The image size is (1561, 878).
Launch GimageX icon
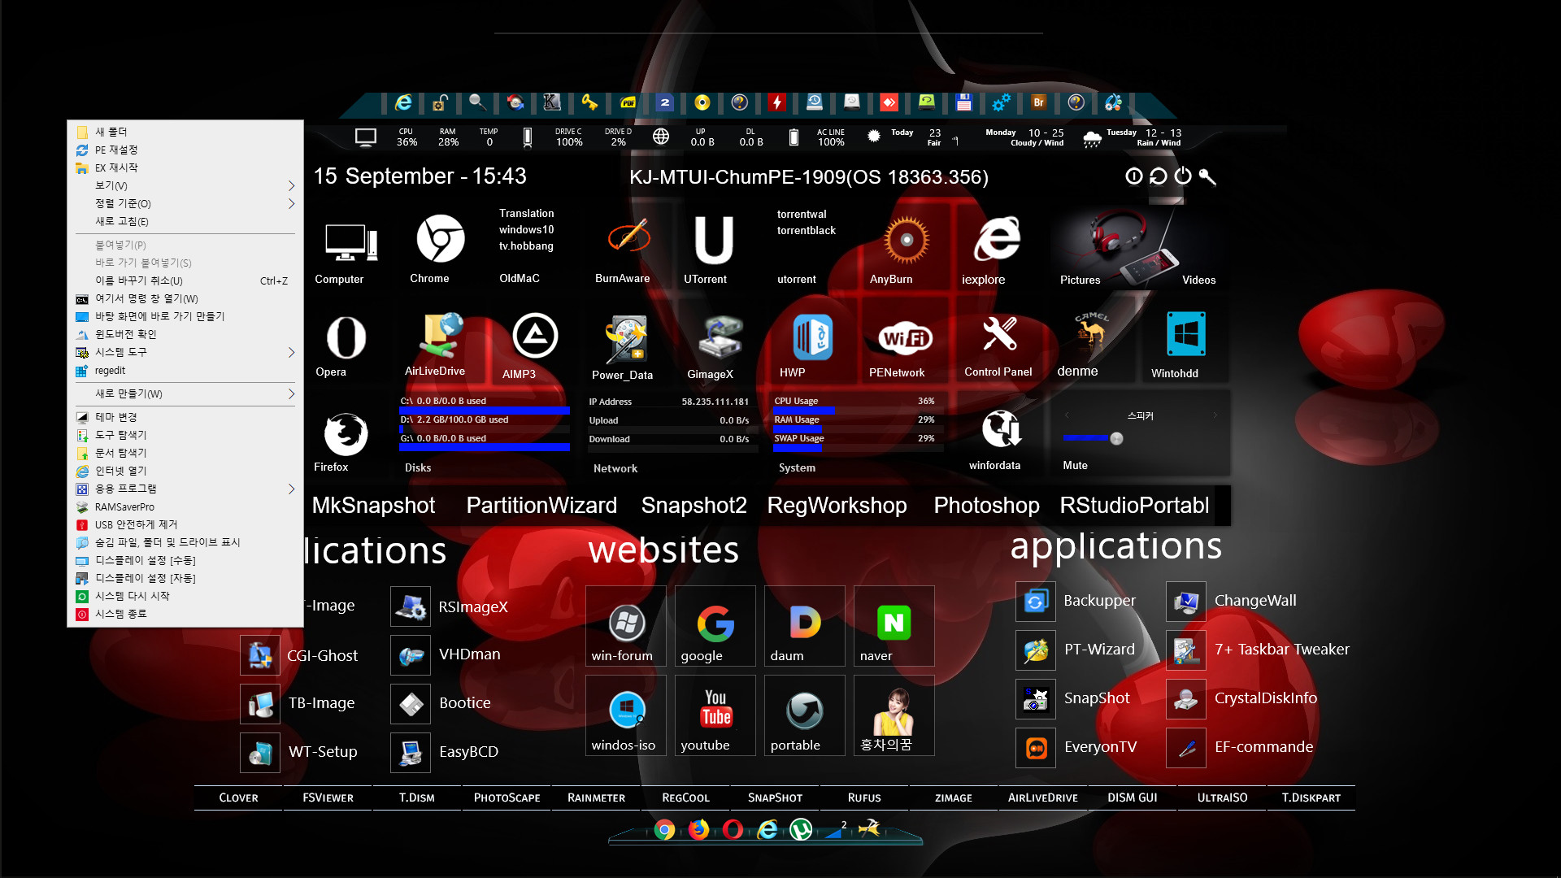(720, 337)
